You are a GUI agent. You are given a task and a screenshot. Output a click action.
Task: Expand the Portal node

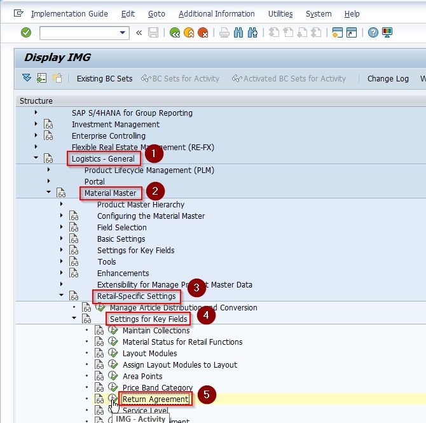pos(48,181)
